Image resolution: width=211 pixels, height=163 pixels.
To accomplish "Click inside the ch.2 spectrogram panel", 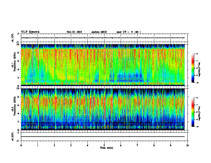I will point(103,109).
